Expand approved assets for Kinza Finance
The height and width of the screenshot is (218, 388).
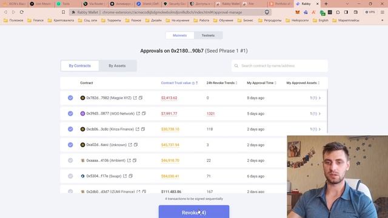(315, 129)
